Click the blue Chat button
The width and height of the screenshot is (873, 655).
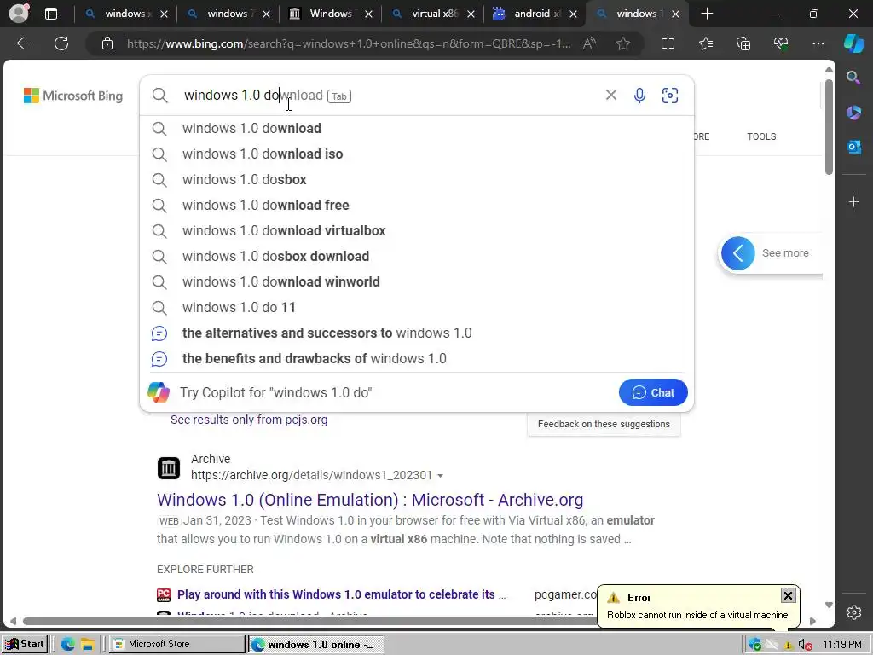click(x=653, y=392)
